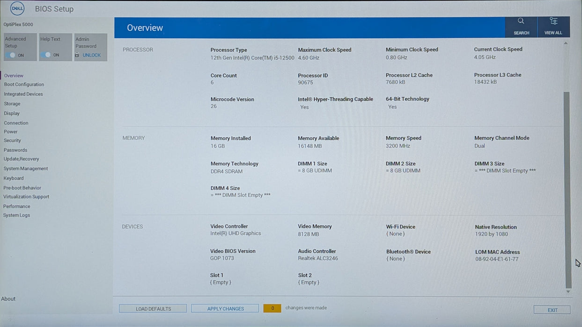Click the EXIT button

553,310
